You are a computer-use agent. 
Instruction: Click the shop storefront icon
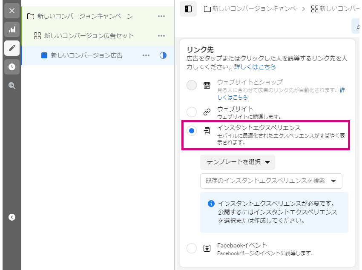point(207,85)
